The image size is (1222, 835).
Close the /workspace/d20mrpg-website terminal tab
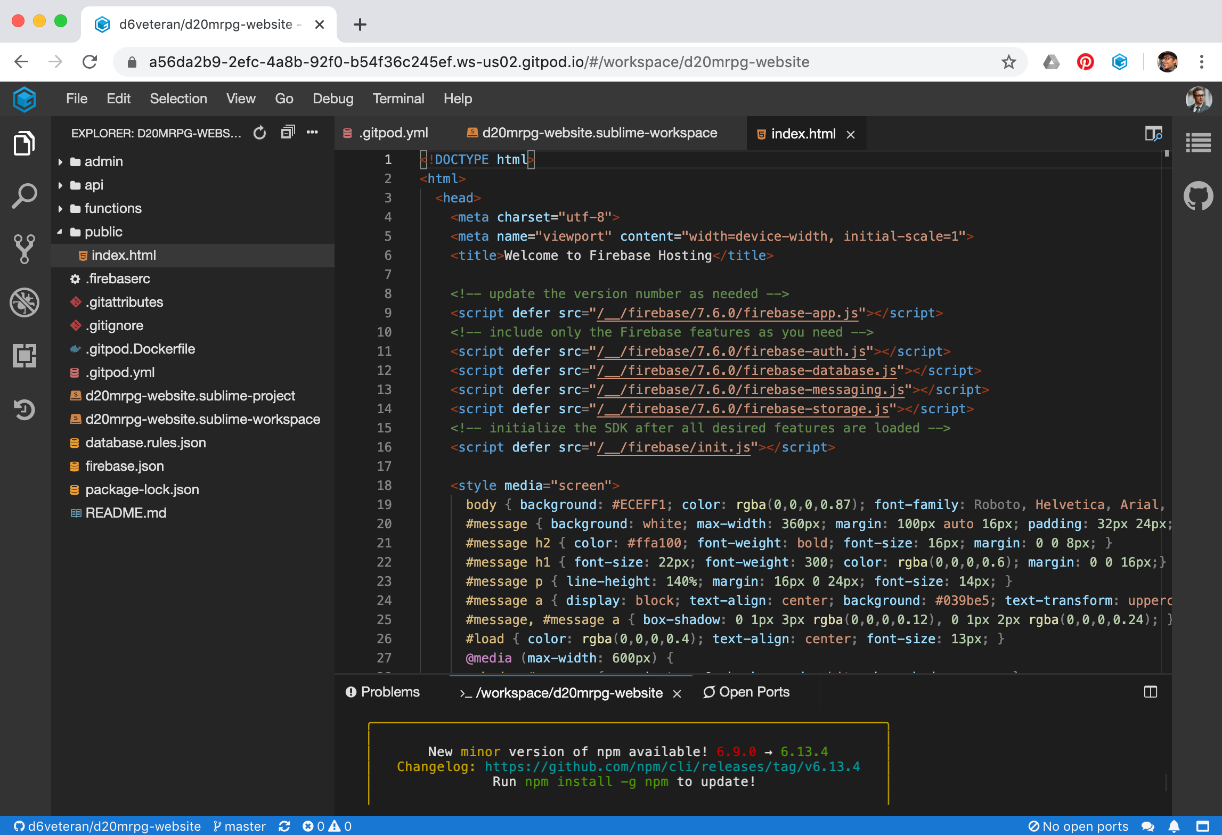point(677,693)
